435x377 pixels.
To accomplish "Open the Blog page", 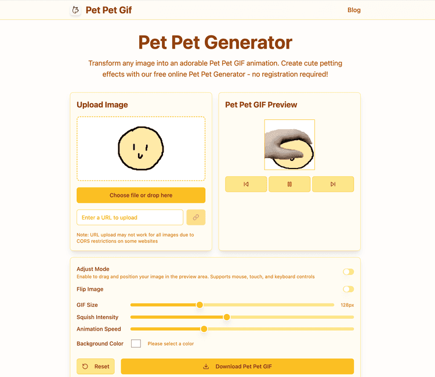I will tap(354, 10).
